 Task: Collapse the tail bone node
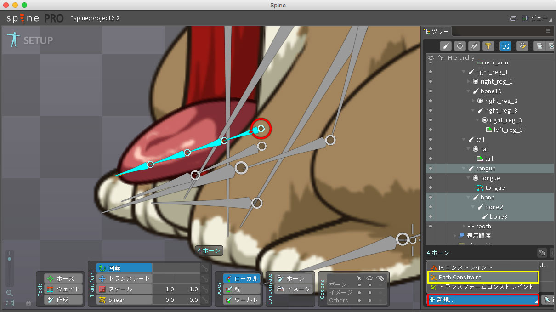[464, 140]
